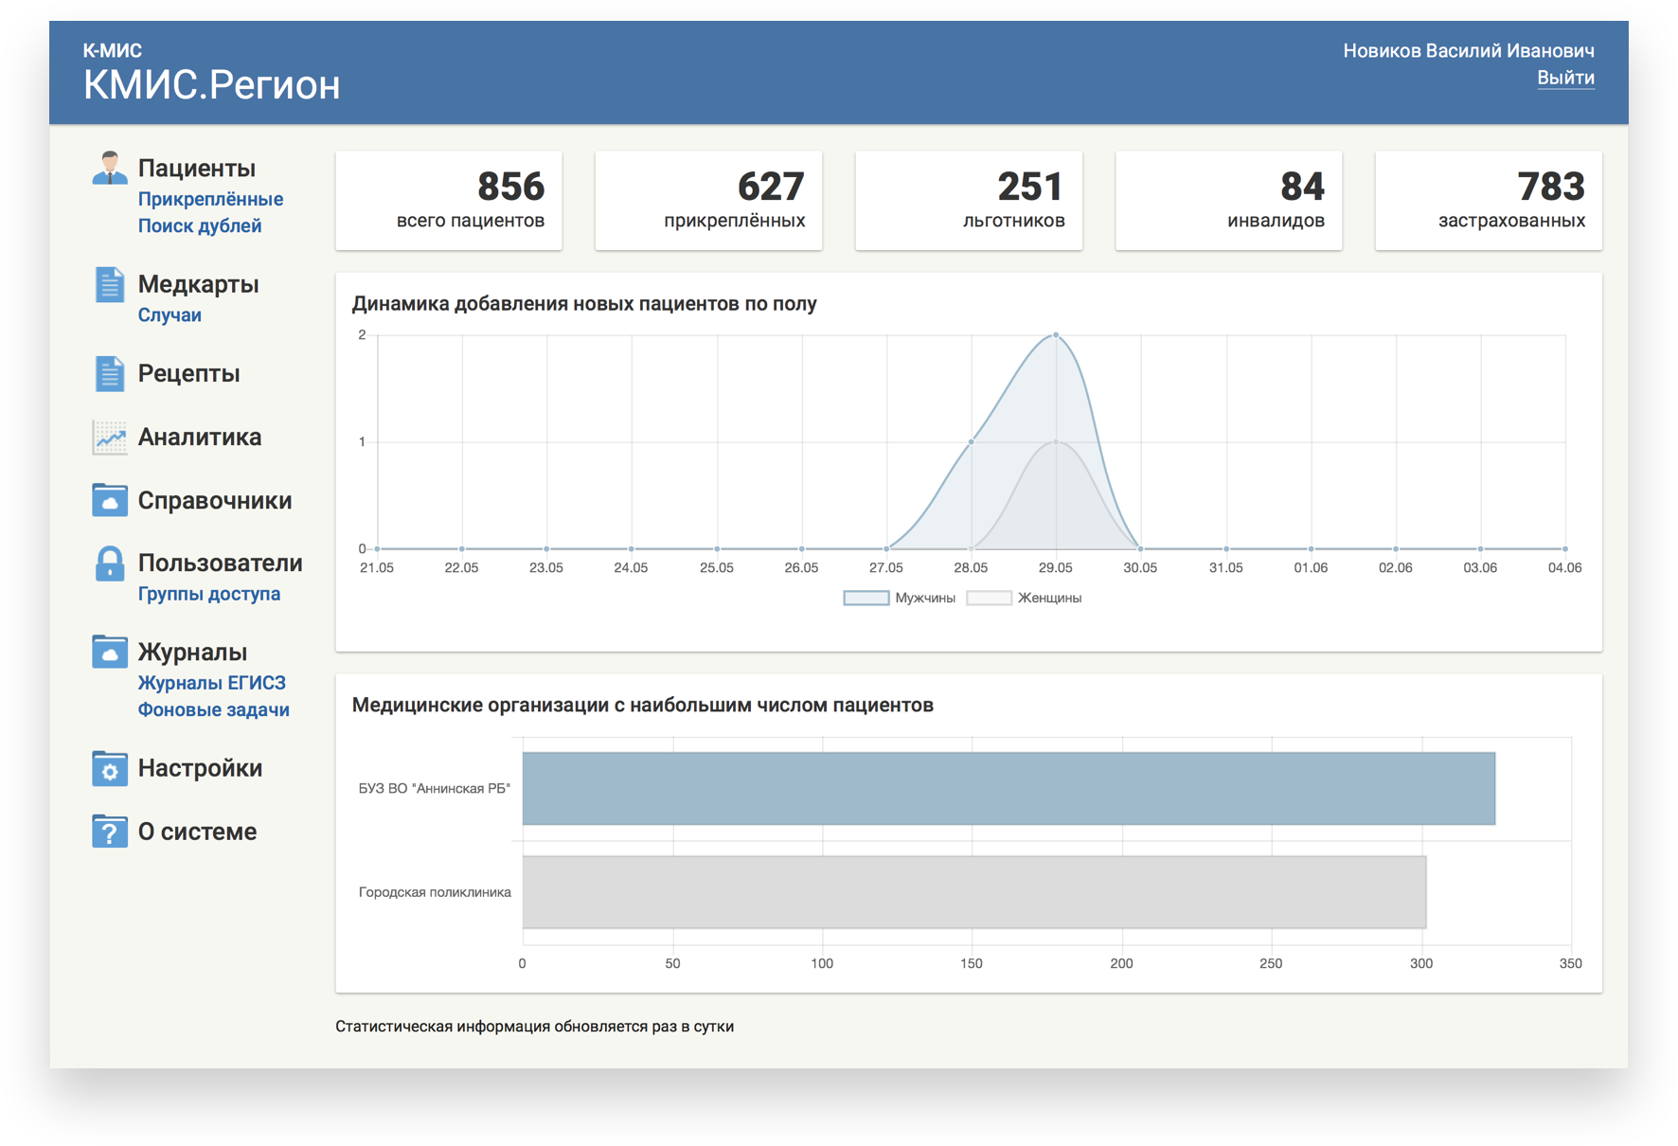Click the 251 льготников card

point(969,201)
